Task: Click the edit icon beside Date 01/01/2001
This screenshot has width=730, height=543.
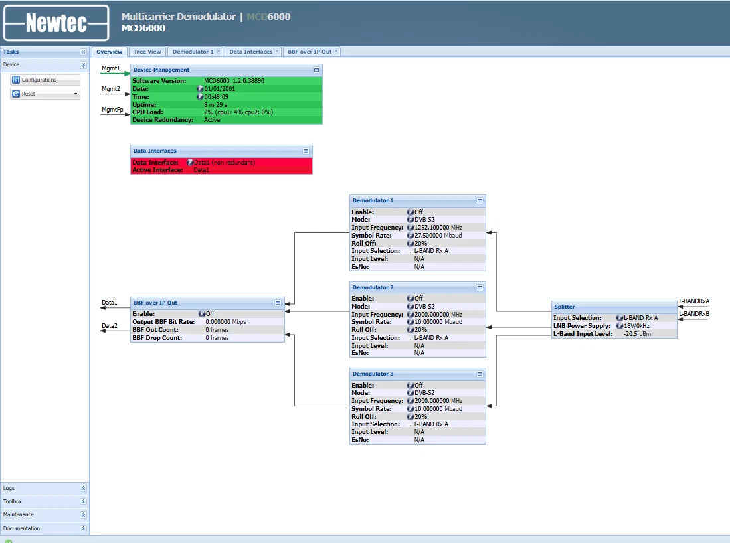Action: coord(200,88)
